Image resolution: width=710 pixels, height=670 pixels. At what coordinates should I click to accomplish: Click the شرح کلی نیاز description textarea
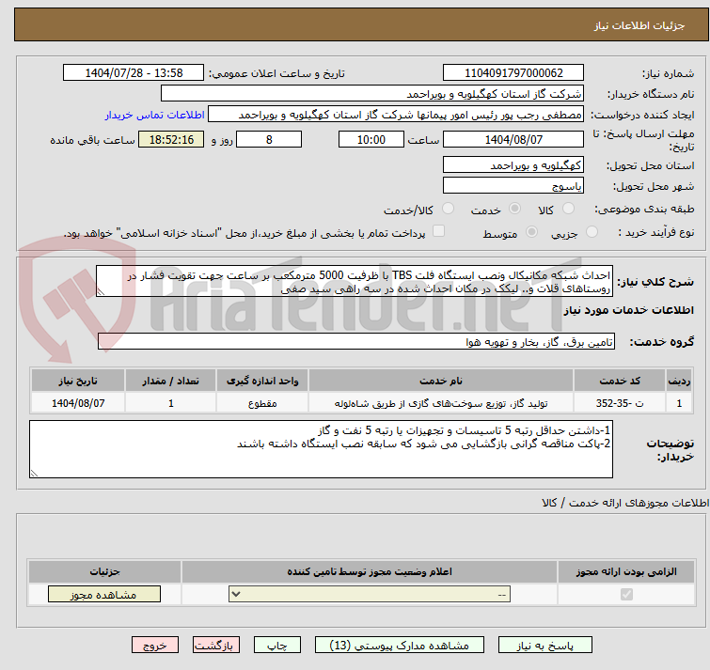[355, 281]
